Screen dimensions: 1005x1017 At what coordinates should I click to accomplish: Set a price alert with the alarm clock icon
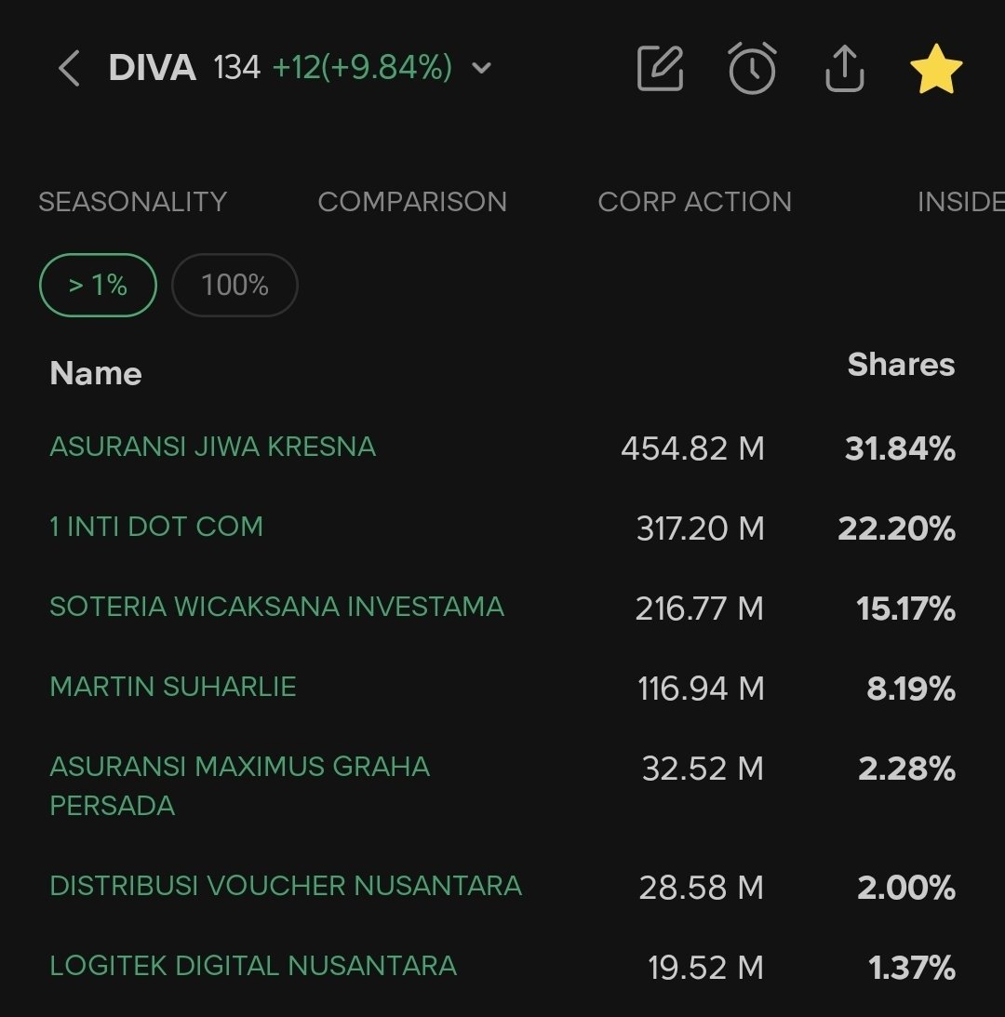point(752,68)
